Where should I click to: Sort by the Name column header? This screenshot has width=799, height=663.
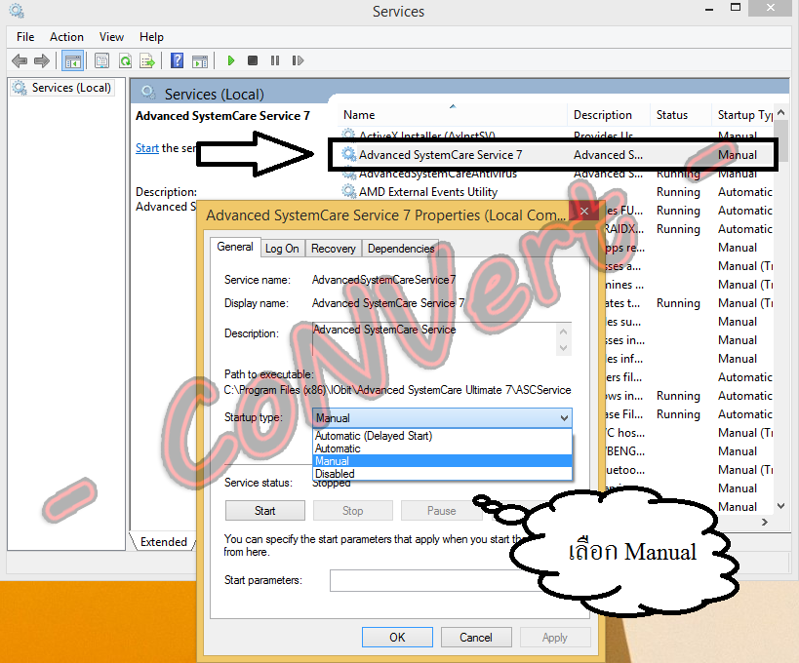click(452, 115)
